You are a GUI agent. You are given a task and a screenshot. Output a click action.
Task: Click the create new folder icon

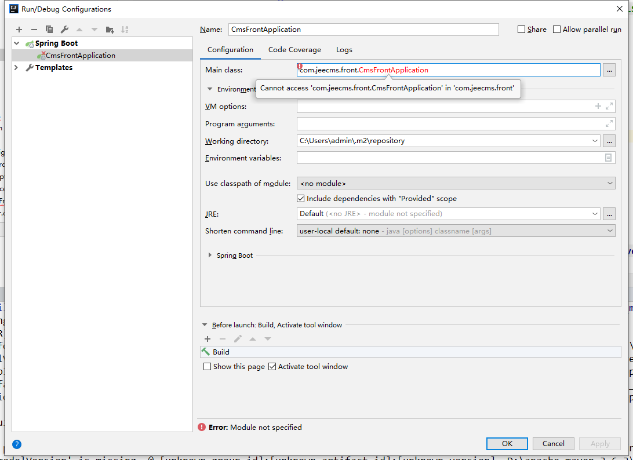point(110,30)
